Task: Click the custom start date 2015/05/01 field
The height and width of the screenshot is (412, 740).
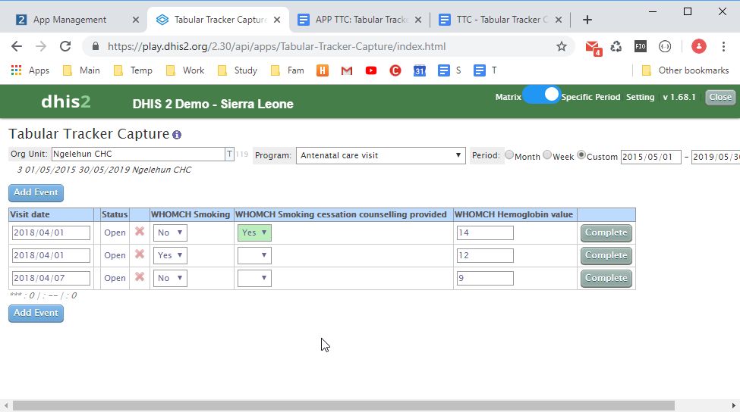Action: pos(650,157)
